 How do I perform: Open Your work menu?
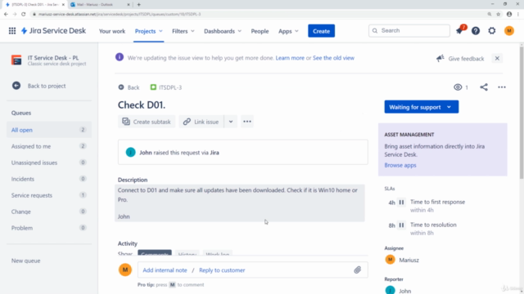tap(112, 31)
